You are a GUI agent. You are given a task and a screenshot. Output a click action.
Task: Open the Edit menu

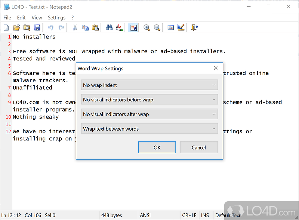click(x=21, y=18)
